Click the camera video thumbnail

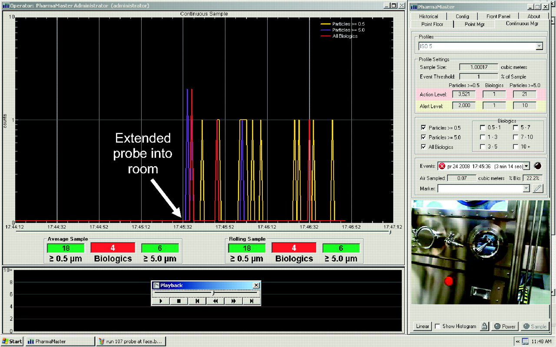tap(480, 252)
